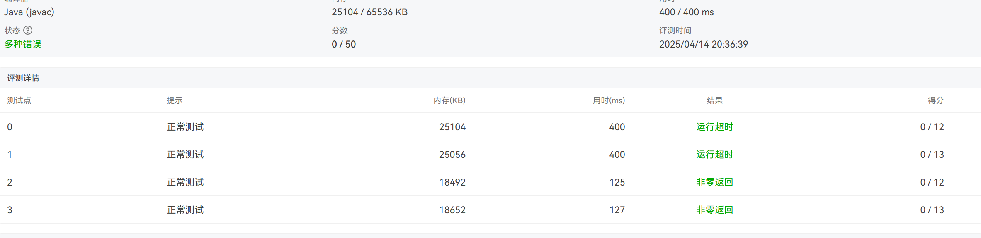981x238 pixels.
Task: Click the 0 / 13 score in row 3
Action: (932, 210)
